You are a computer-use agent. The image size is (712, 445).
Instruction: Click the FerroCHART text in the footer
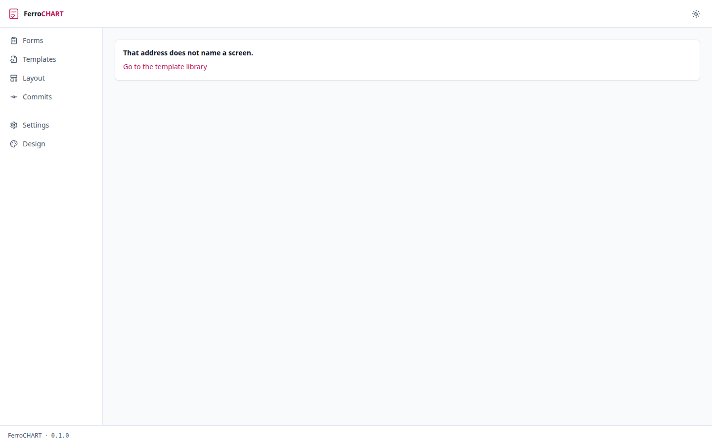tap(25, 436)
